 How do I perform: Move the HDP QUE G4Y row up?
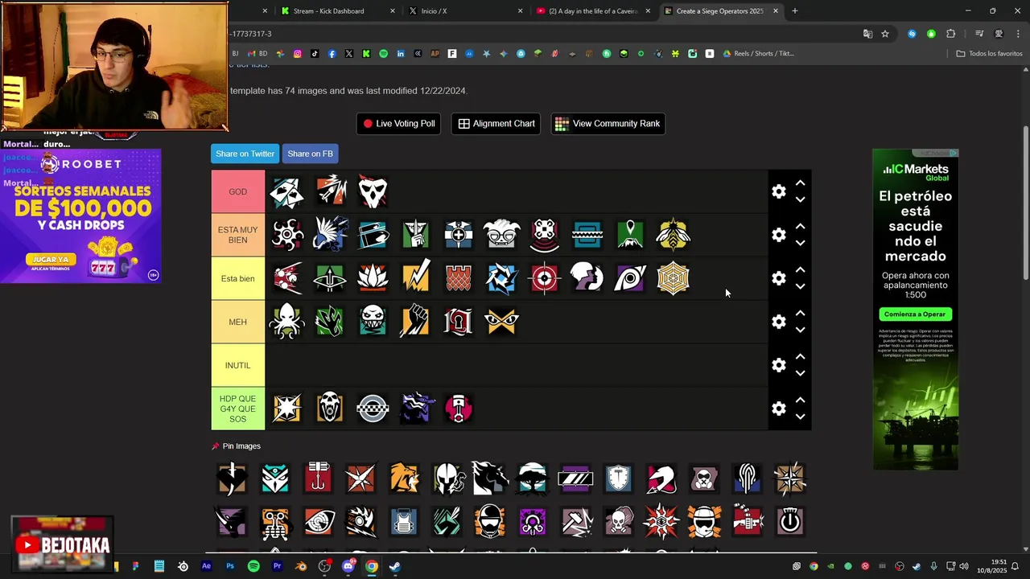coord(801,400)
